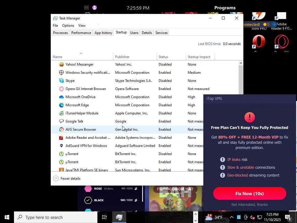The height and width of the screenshot is (223, 297).
Task: Select Adguard Software Limited publisher cell
Action: click(x=135, y=146)
